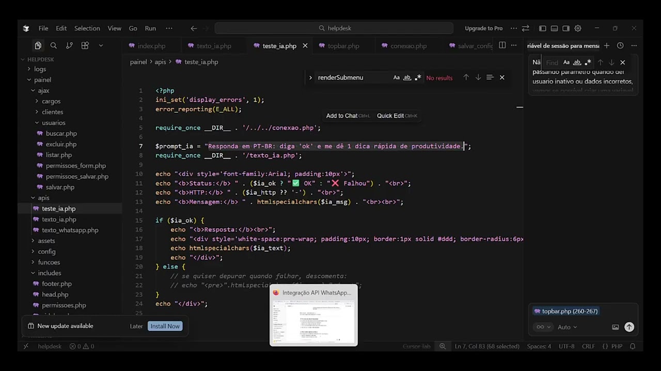Open the Explorer view in the sidebar
This screenshot has width=661, height=371.
[x=38, y=46]
